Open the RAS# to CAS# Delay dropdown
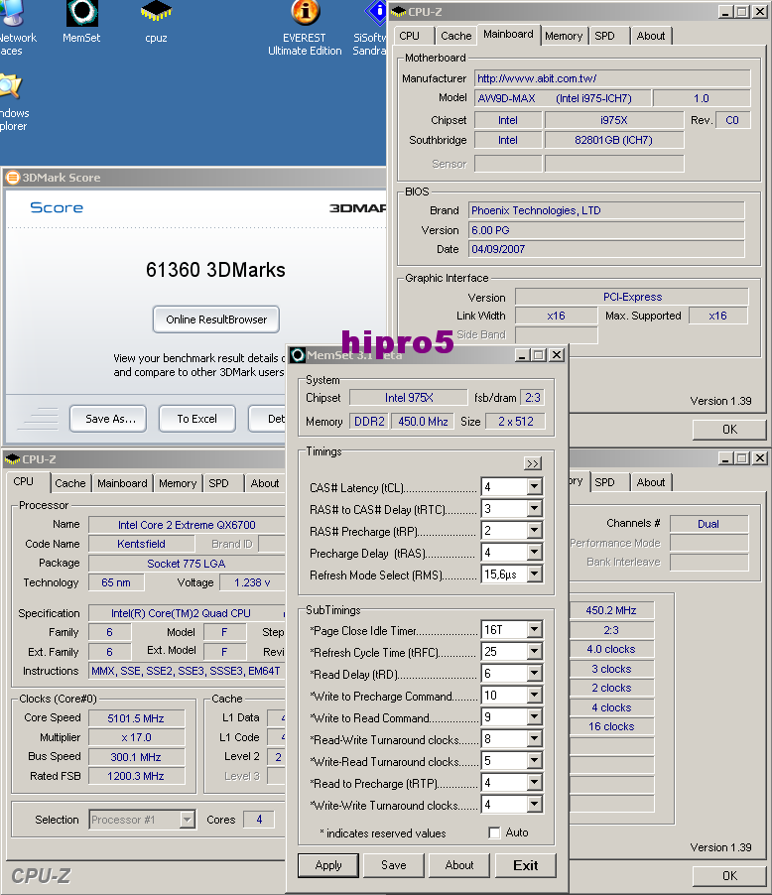The width and height of the screenshot is (772, 895). (535, 509)
